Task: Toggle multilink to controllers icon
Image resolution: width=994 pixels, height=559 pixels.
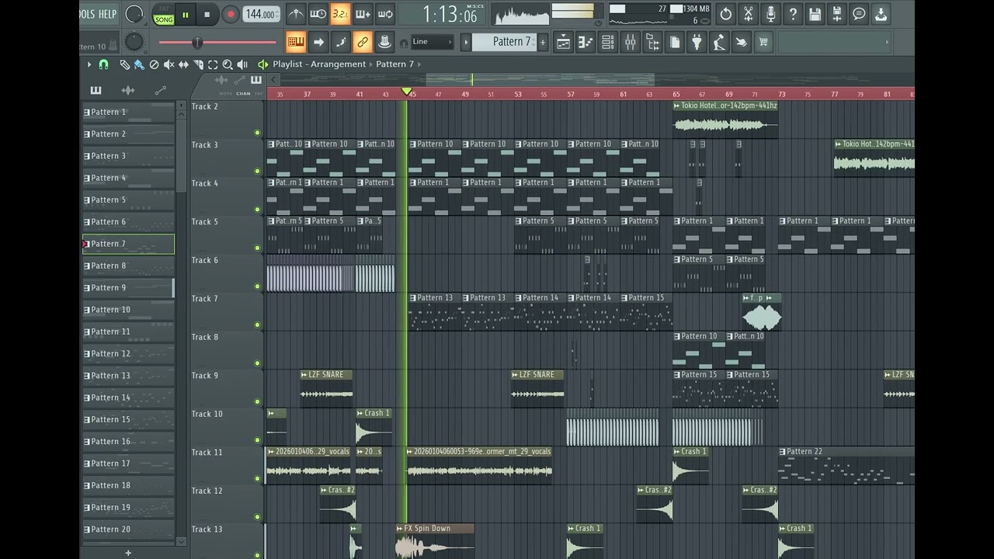Action: coord(363,42)
